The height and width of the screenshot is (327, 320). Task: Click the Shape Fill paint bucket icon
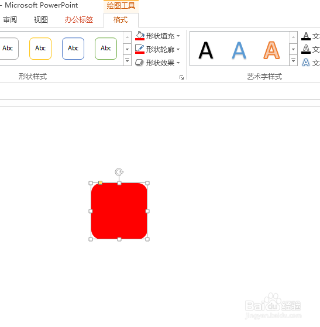(140, 36)
